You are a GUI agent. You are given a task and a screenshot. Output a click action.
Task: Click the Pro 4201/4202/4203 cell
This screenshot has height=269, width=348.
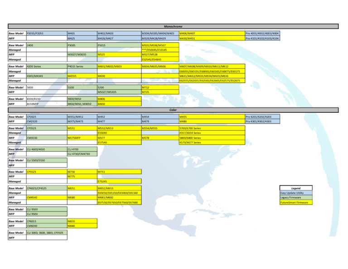point(262,117)
